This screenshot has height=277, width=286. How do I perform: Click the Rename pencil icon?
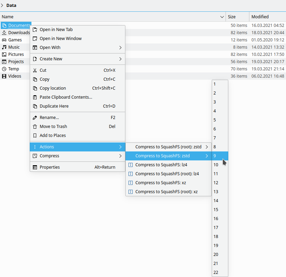[35, 118]
